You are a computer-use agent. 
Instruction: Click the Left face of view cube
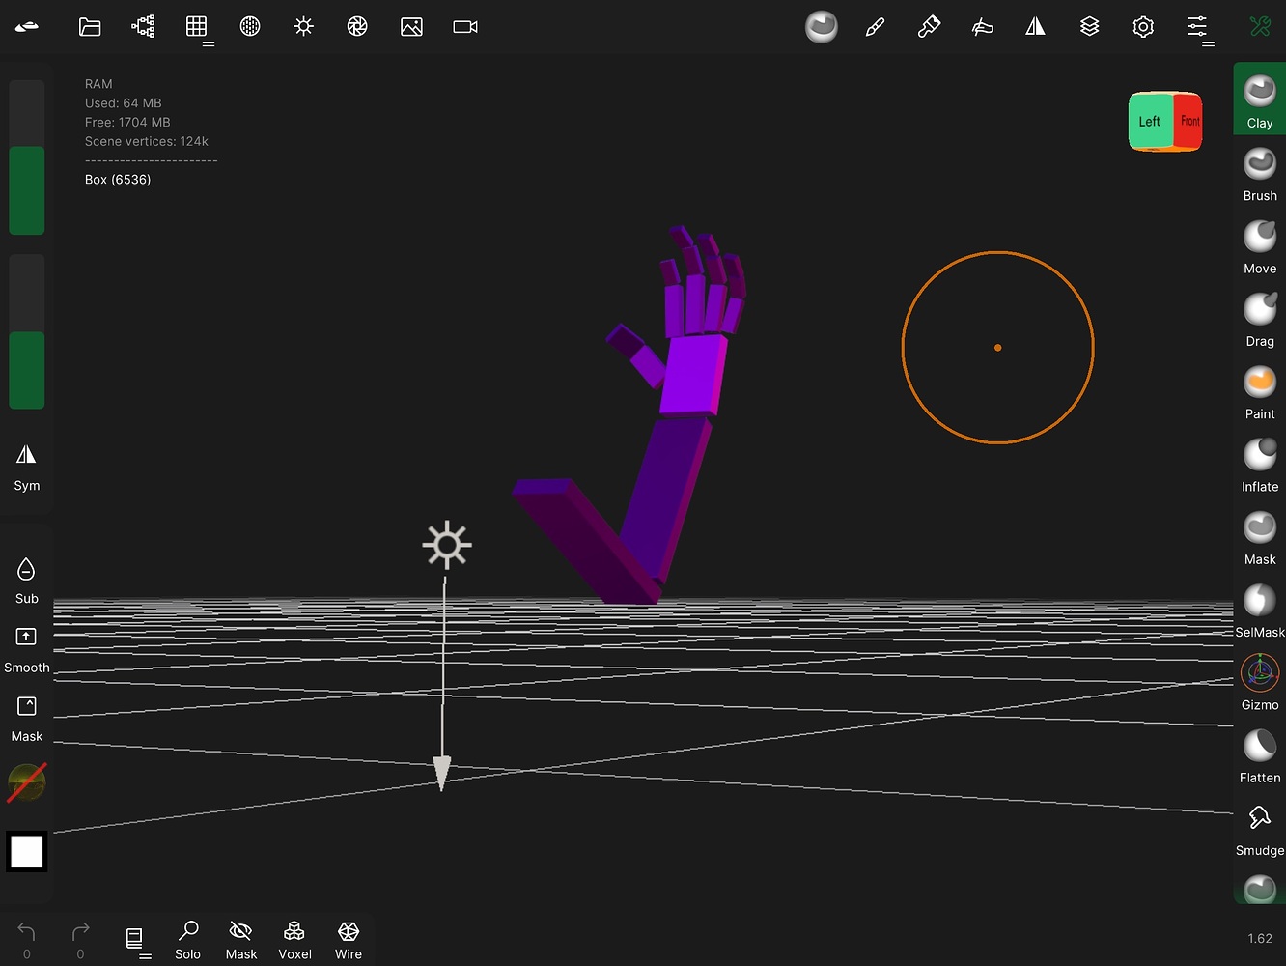point(1150,122)
